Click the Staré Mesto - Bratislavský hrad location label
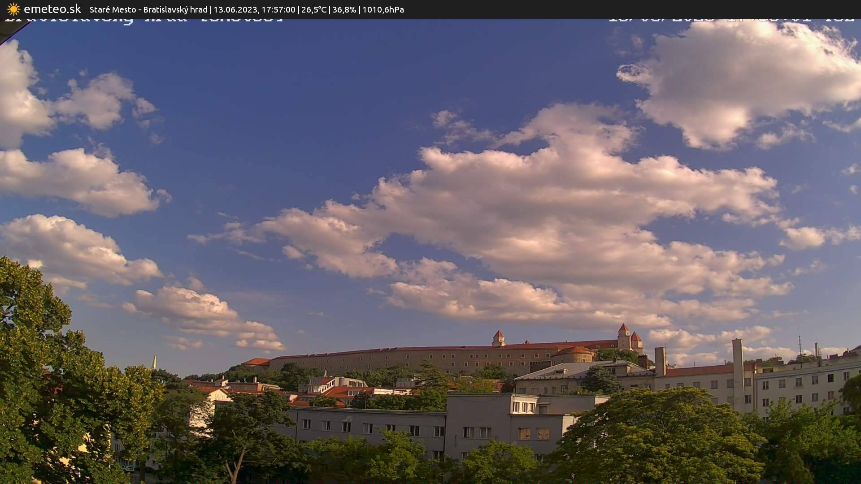 coord(148,9)
